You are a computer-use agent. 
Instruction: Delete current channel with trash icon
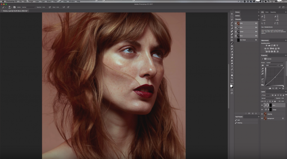pyautogui.click(x=256, y=113)
